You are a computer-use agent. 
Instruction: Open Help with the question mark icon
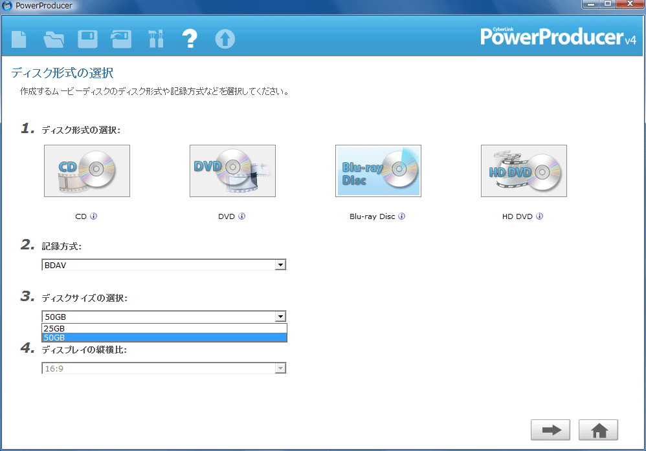pos(190,39)
